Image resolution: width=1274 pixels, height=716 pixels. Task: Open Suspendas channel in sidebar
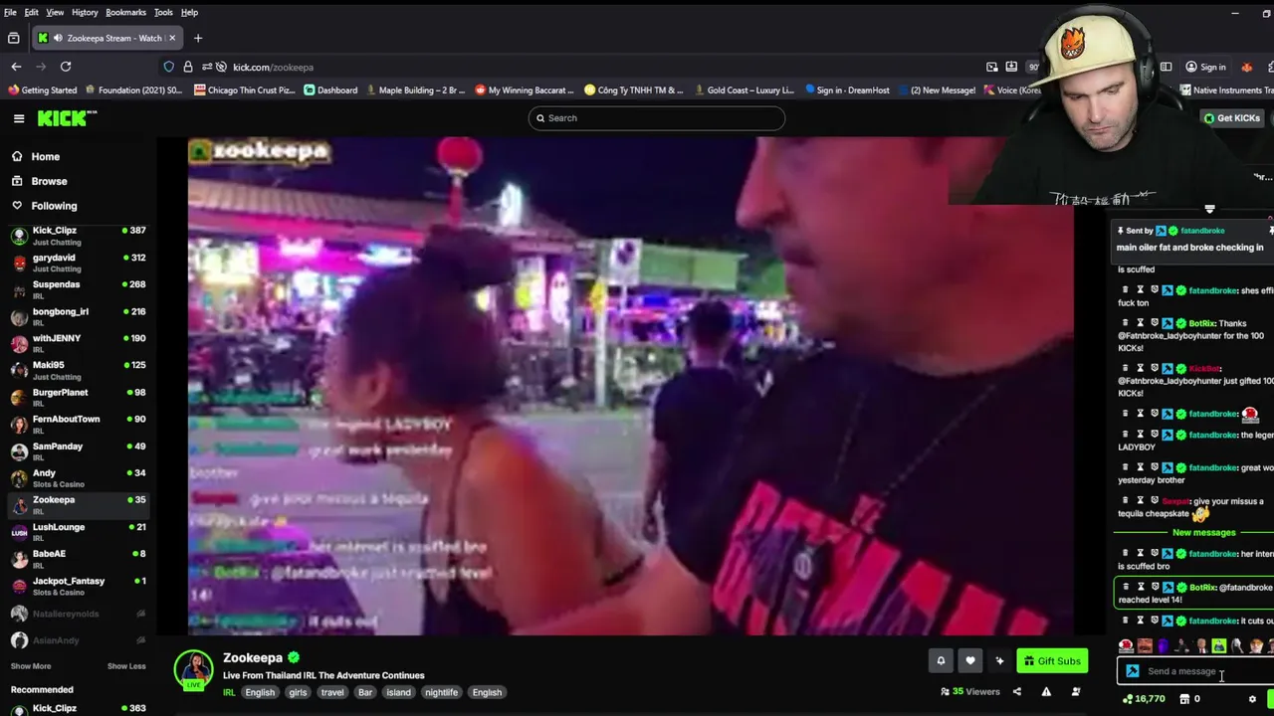click(78, 289)
